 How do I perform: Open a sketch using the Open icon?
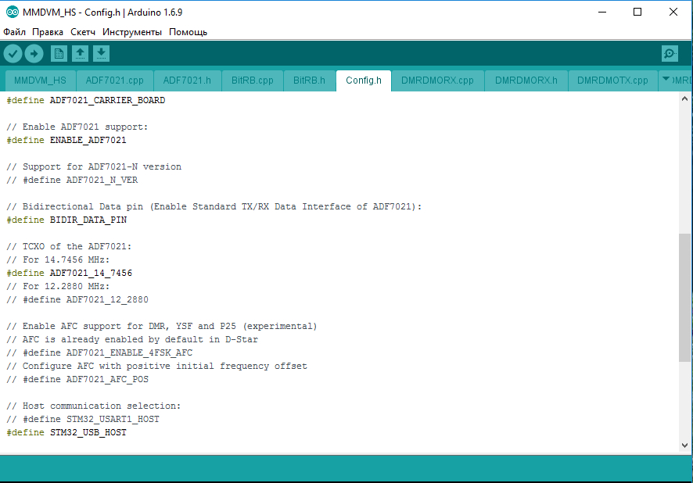[80, 53]
